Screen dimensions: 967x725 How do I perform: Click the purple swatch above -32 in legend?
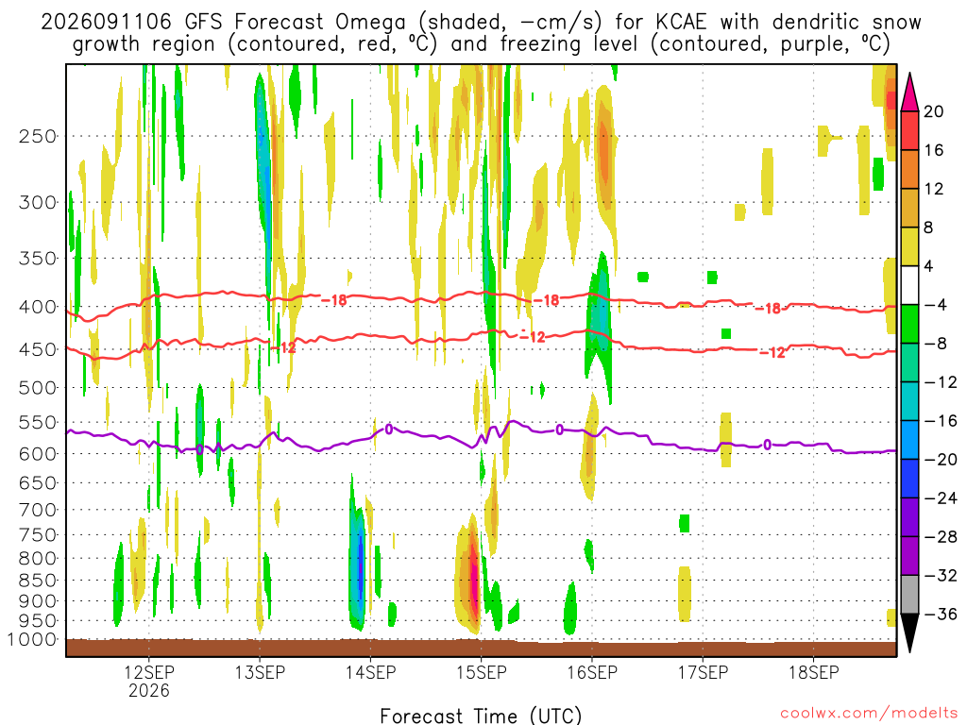click(909, 556)
